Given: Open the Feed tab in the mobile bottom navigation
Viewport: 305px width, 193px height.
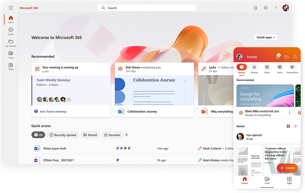Looking at the screenshot, I should [267, 181].
